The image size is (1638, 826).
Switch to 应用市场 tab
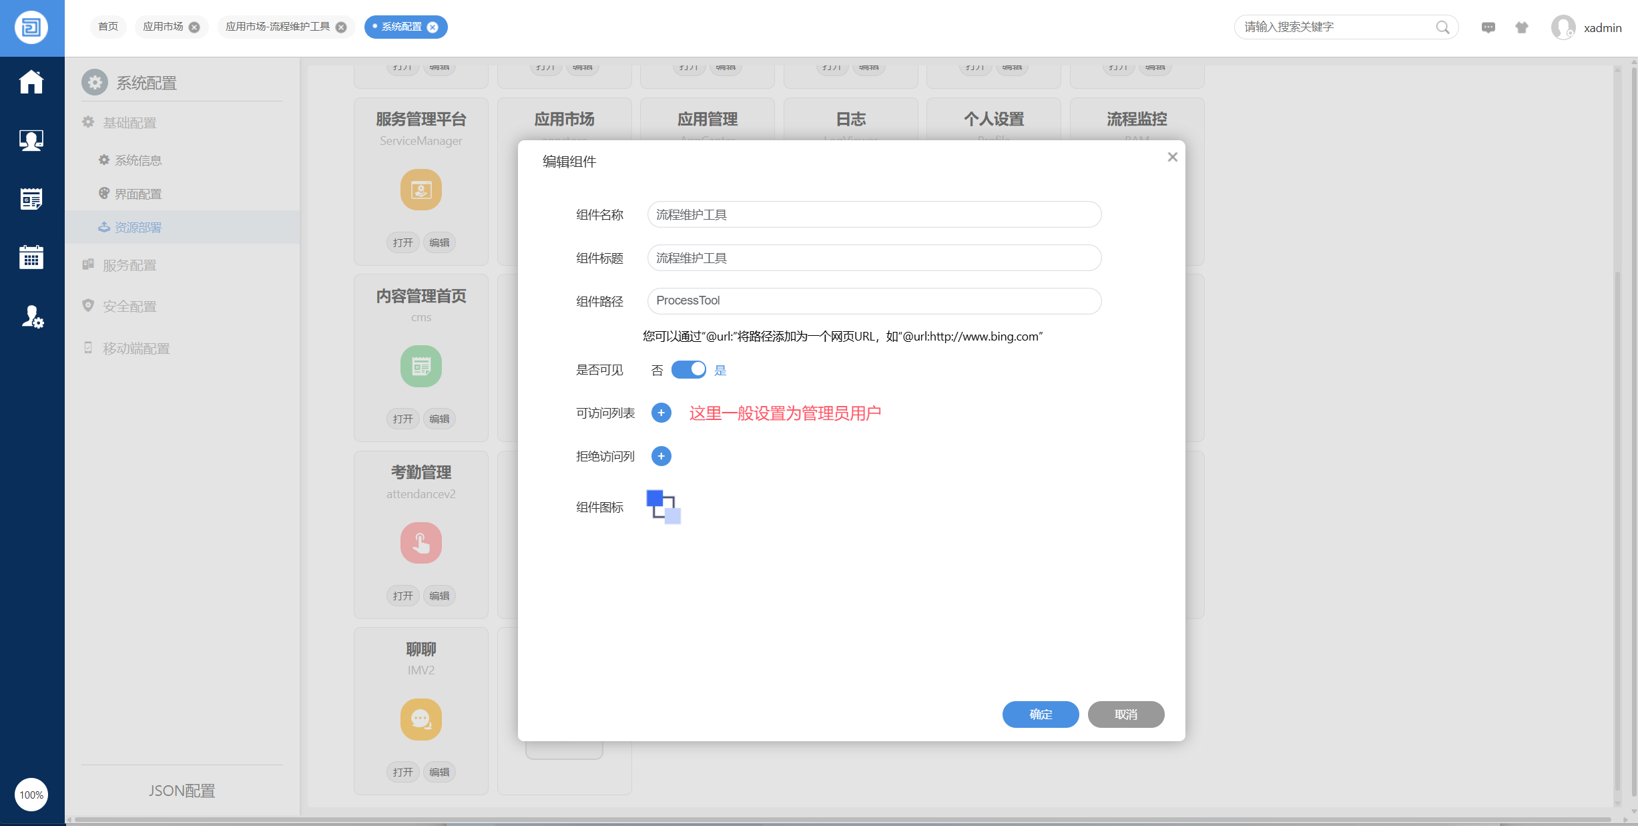(x=163, y=27)
